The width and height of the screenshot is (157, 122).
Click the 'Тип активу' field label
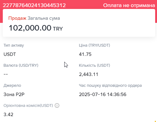coord(14,45)
